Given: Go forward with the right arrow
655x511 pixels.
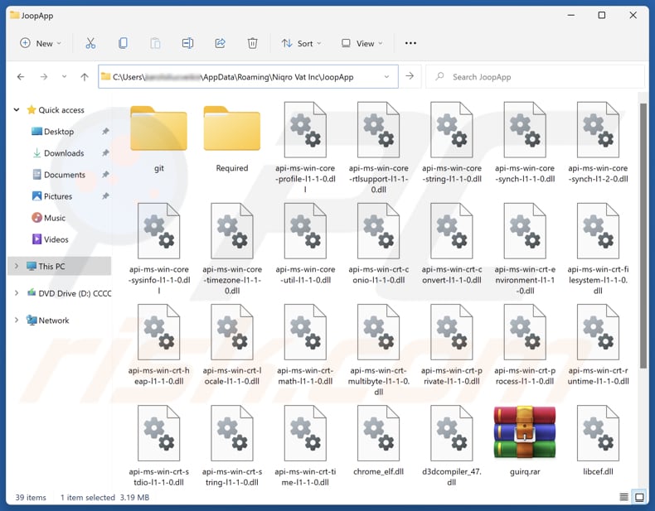Looking at the screenshot, I should (x=44, y=77).
